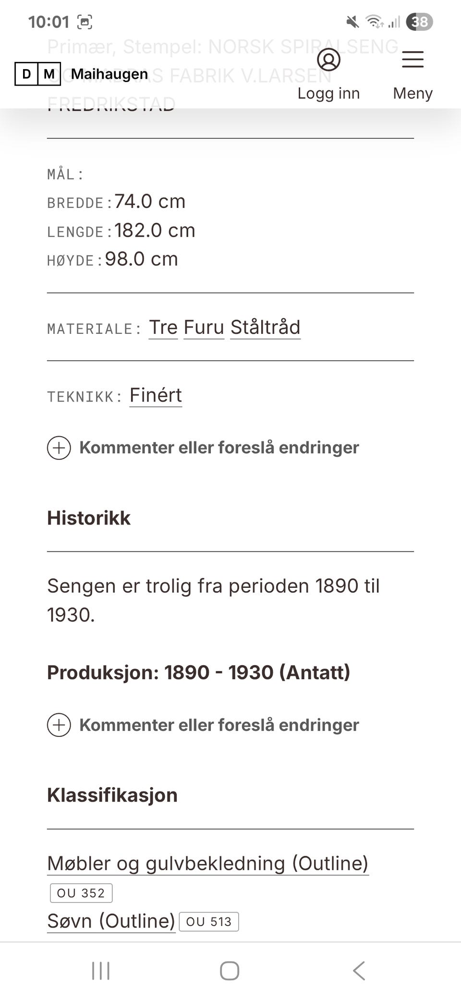Tap the OU 352 code badge
Viewport: 461px width, 999px height.
point(81,893)
